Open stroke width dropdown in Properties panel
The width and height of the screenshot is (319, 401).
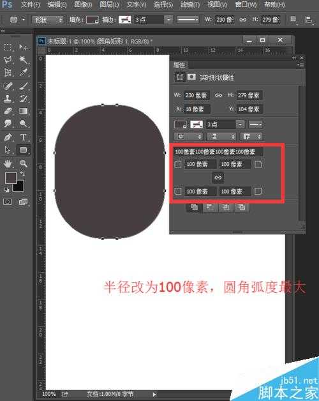pos(240,125)
